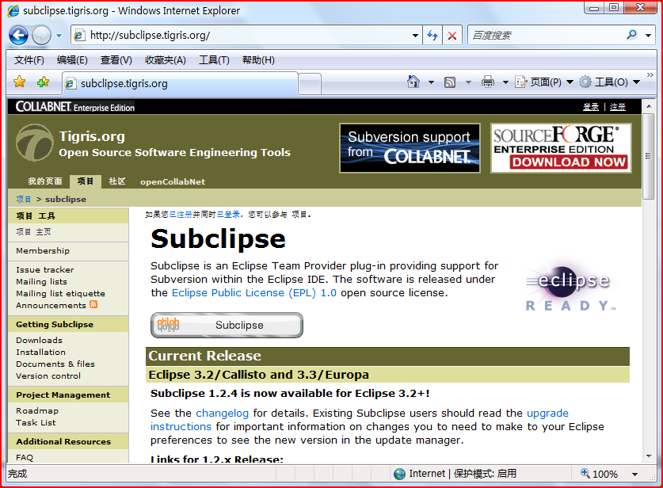Viewport: 663px width, 488px height.
Task: Click the address bar URL field
Action: coord(246,35)
